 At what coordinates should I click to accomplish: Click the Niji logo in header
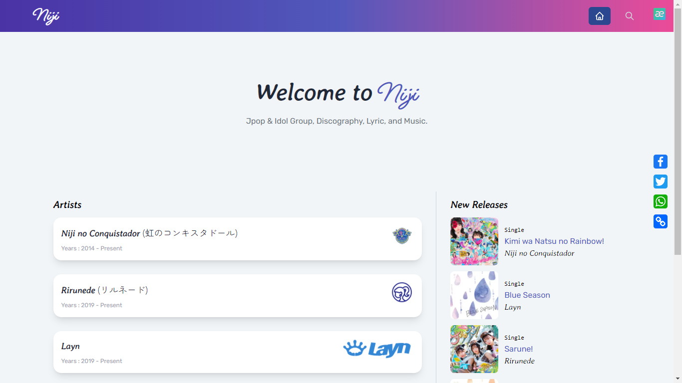pos(46,16)
